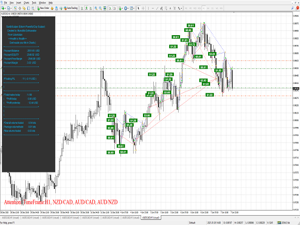Select the active AUDCAD,H1 (visual) tab
Screen dimensions: 300x225
point(151,217)
